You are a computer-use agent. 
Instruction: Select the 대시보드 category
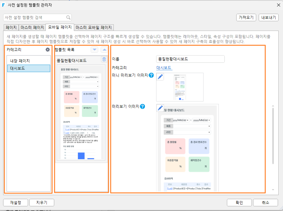click(x=29, y=68)
